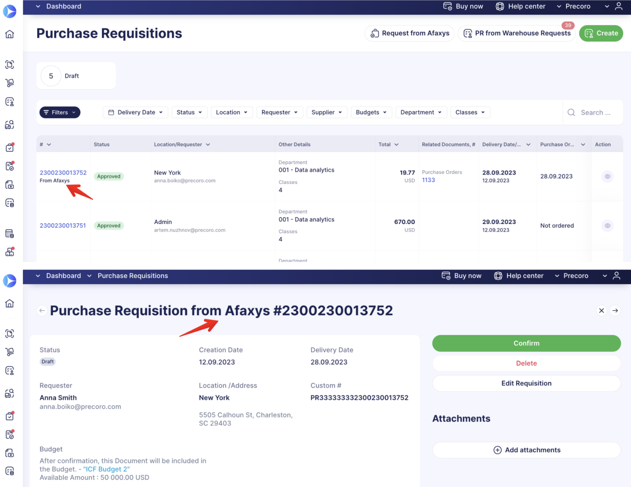The image size is (631, 487).
Task: Click hand-truck cart icon in upper sidebar
Action: pyautogui.click(x=10, y=83)
